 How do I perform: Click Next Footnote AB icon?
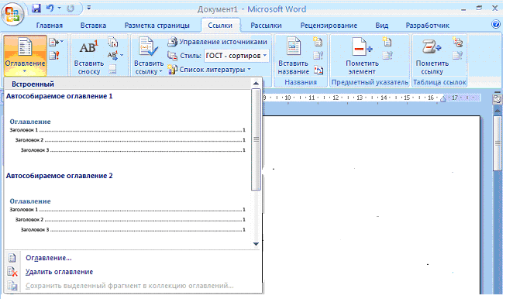point(112,55)
